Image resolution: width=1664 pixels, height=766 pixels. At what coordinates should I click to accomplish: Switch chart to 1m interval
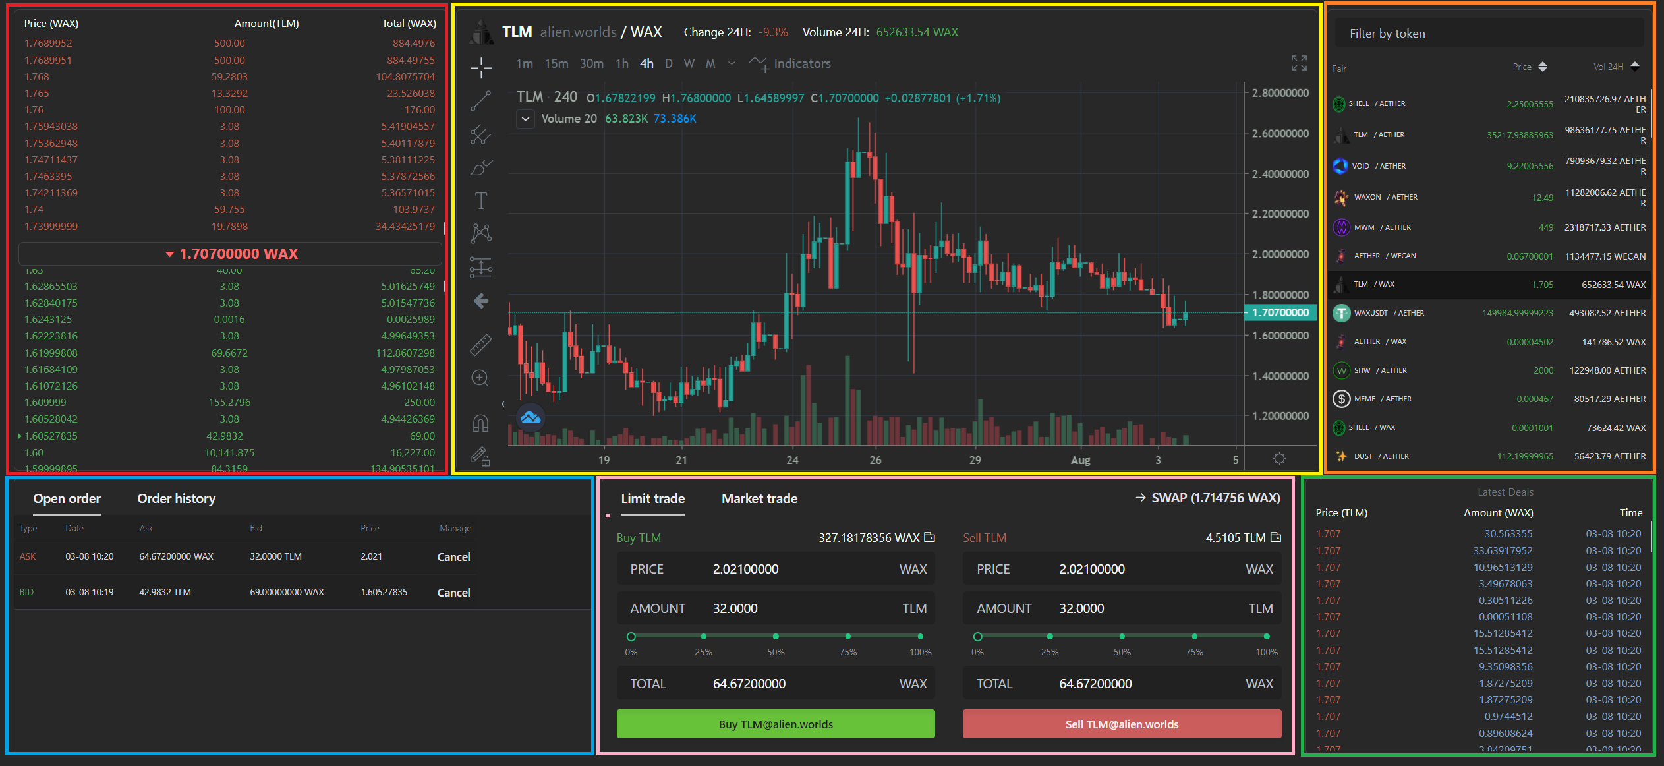525,64
